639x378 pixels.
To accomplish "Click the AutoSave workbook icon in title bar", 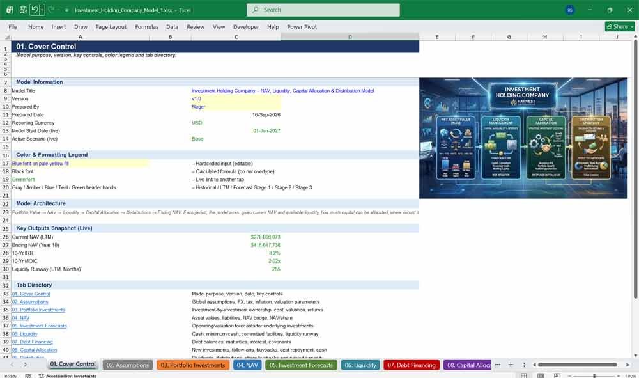I will (10, 10).
